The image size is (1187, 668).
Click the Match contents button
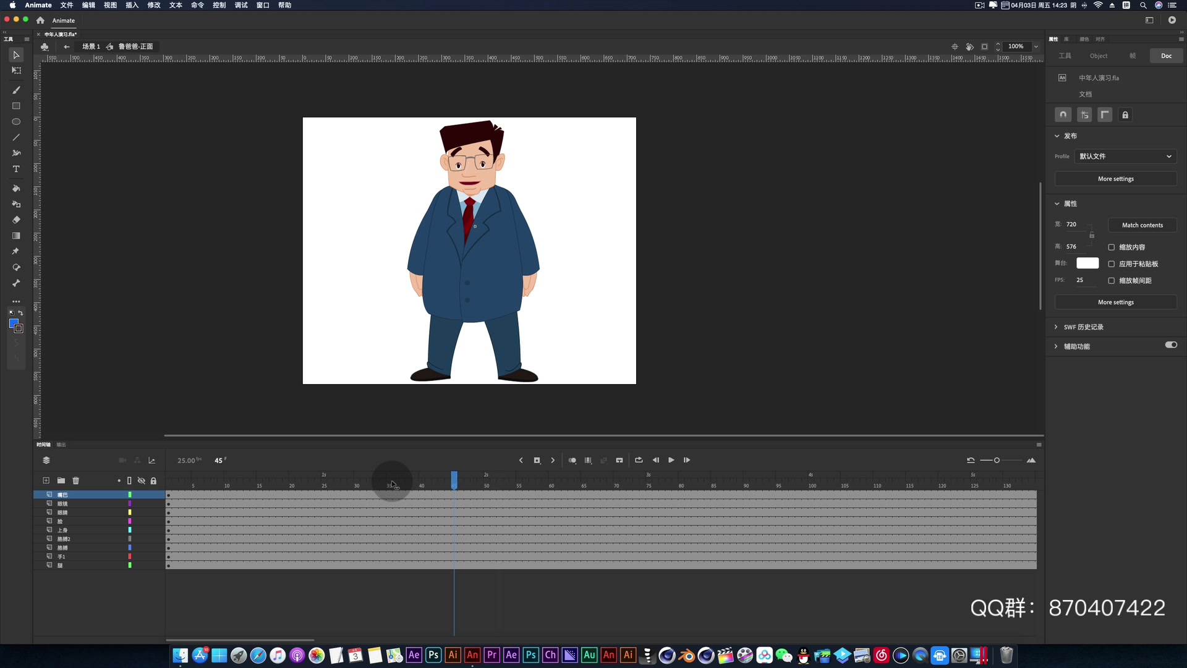[1142, 225]
